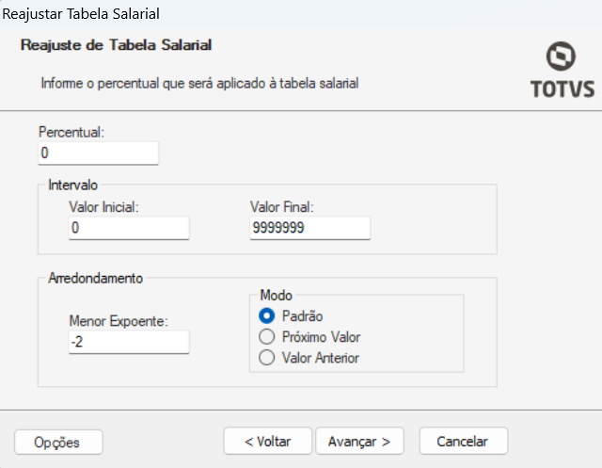The width and height of the screenshot is (602, 468).
Task: Click the Modo group heading
Action: click(275, 295)
